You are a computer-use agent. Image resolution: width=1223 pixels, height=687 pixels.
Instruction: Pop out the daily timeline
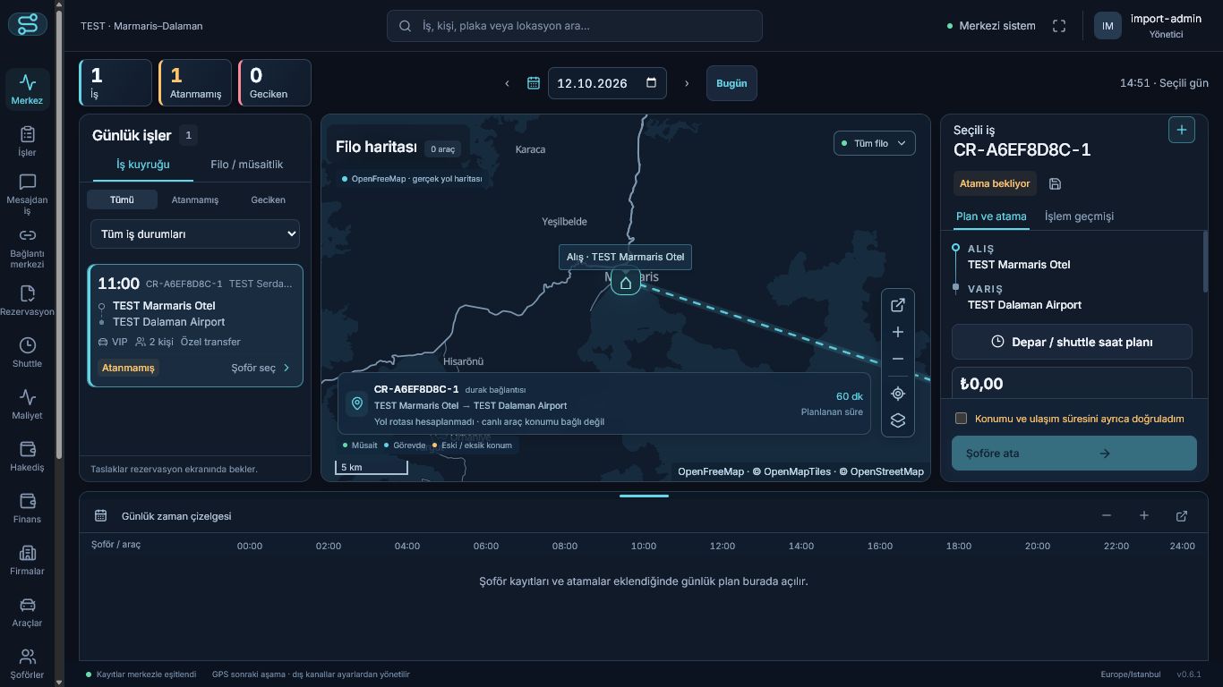[1182, 515]
